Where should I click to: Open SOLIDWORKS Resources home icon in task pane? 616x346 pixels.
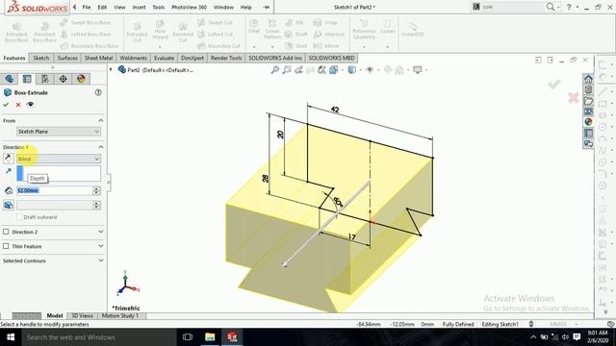(588, 79)
